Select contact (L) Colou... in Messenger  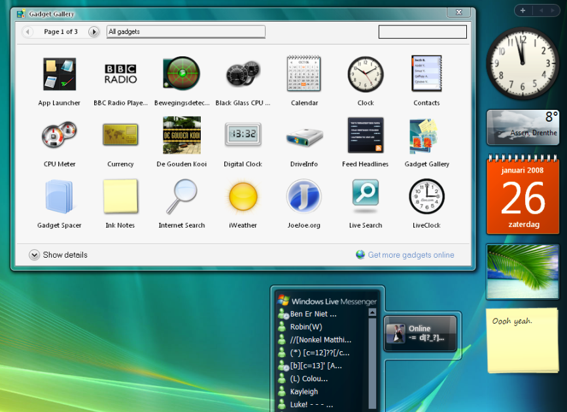[309, 379]
